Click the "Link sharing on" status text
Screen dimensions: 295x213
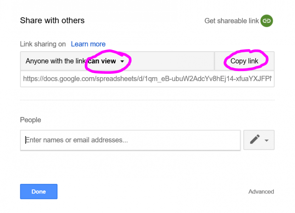point(43,44)
